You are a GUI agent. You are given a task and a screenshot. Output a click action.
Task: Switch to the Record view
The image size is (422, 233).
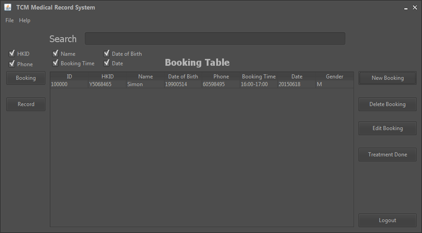pos(26,104)
